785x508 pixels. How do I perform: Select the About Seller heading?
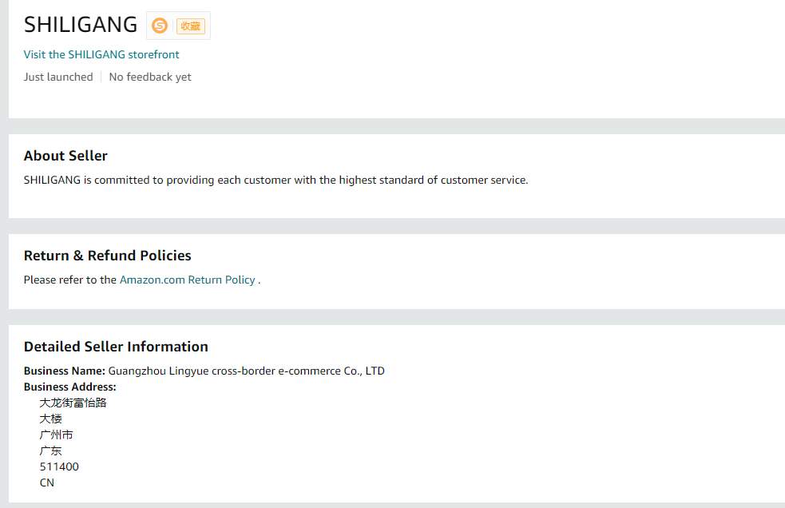tap(65, 156)
